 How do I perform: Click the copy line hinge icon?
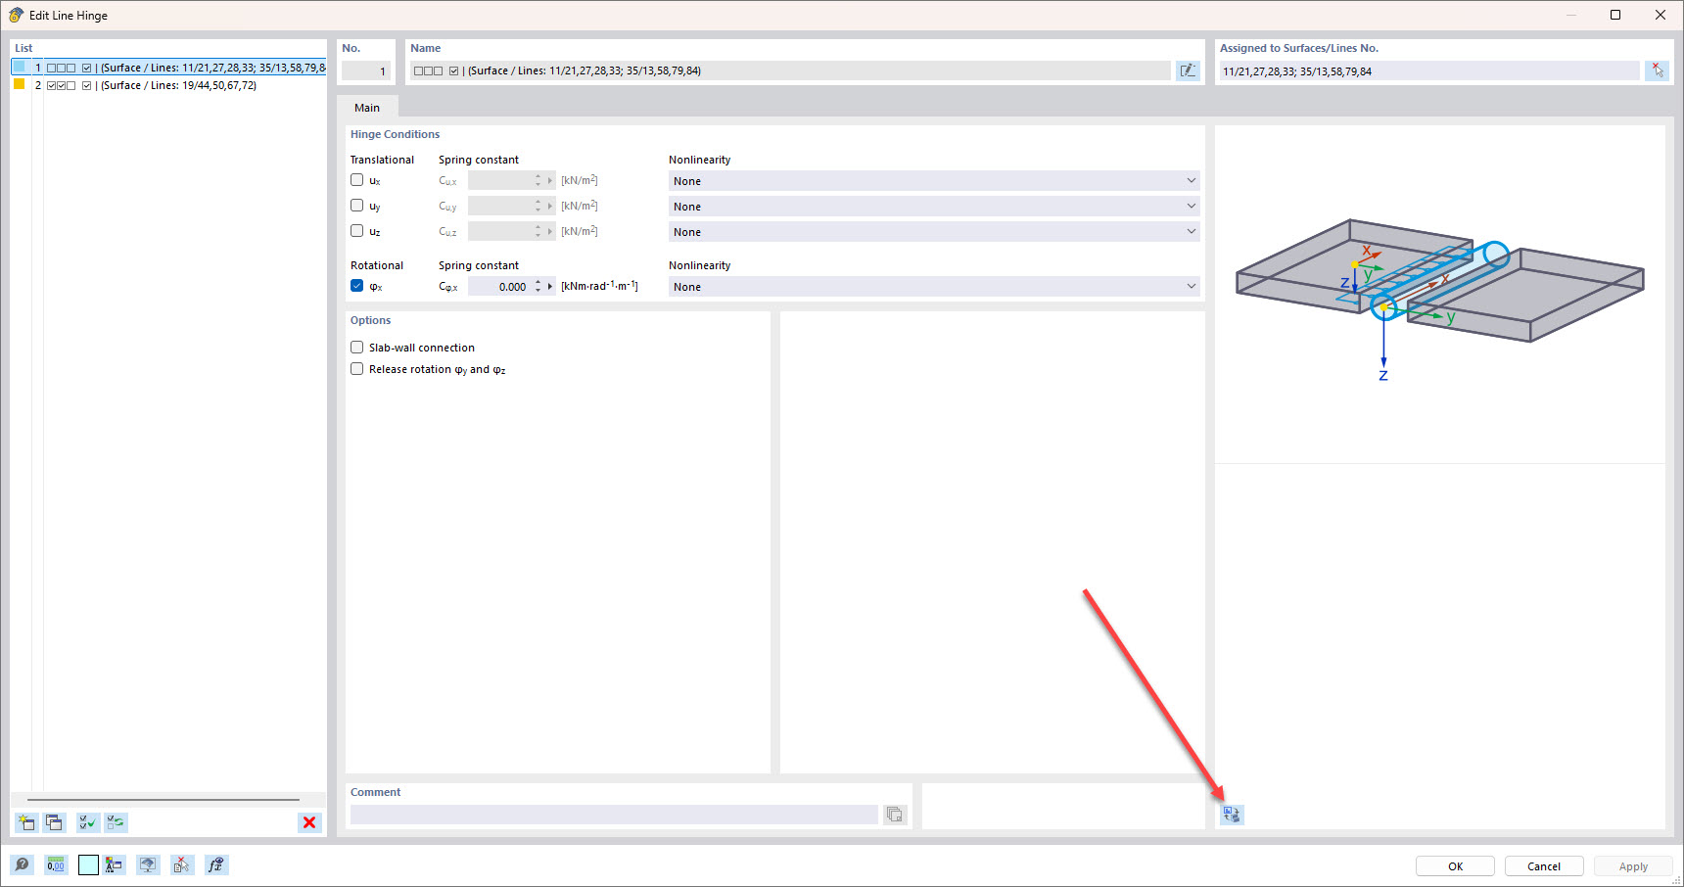point(54,822)
